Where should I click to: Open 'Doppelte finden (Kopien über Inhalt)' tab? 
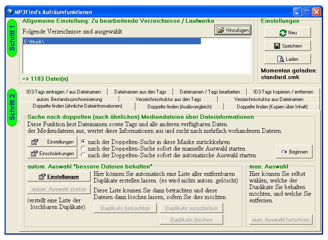272,107
